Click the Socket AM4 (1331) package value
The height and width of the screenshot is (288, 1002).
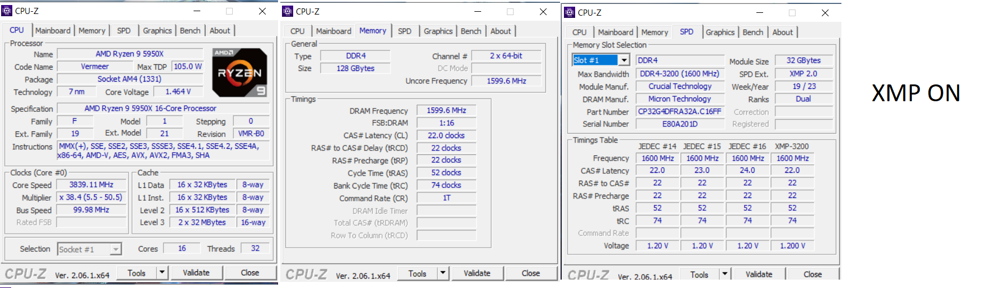tap(130, 79)
